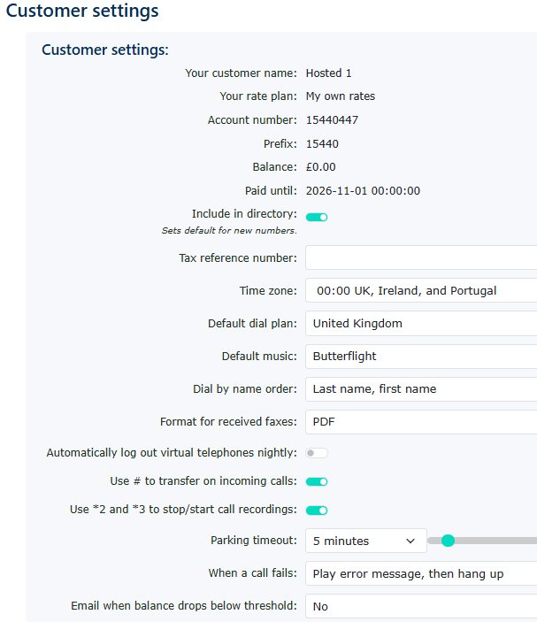Viewport: 537px width, 622px height.
Task: Click the customer name value Hosted 1
Action: (328, 73)
